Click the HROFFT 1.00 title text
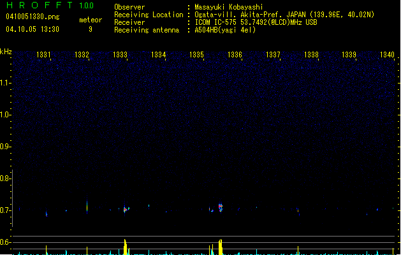This screenshot has width=401, height=255. 50,5
